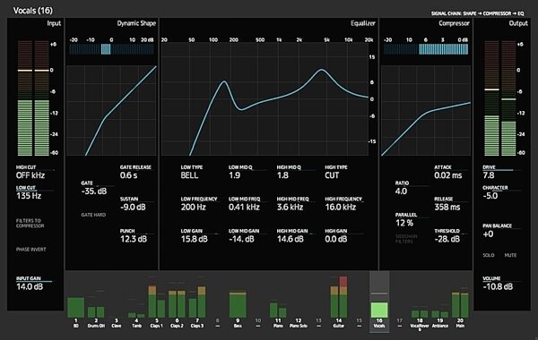Screen dimensions: 538x340
Task: Click the Dynamic Shape level meter
Action: point(111,49)
